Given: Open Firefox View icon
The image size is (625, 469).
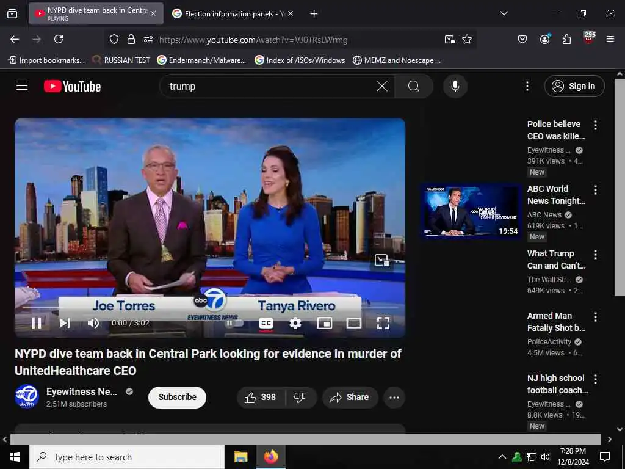Looking at the screenshot, I should coord(12,14).
